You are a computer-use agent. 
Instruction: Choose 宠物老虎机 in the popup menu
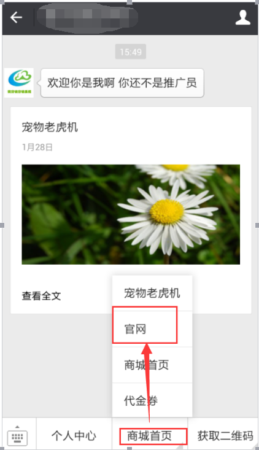tap(152, 293)
